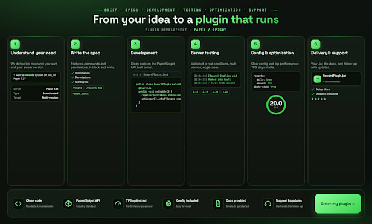Click the RewardPlugin.jar file name
This screenshot has width=372, height=224.
point(334,76)
